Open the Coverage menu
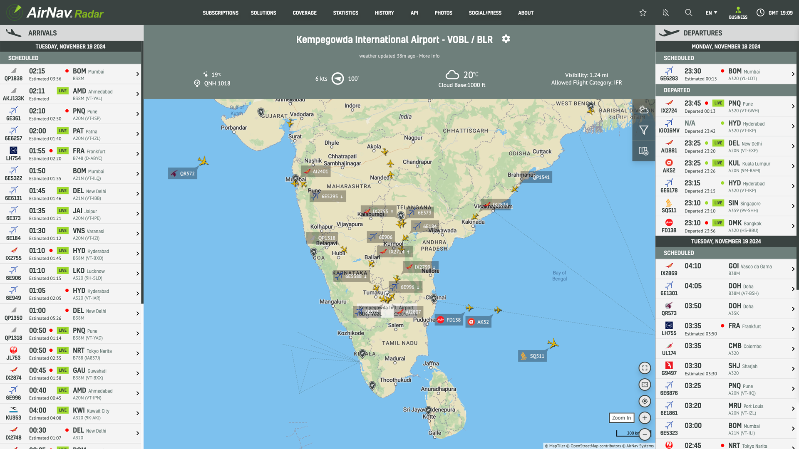The image size is (799, 449). tap(305, 13)
